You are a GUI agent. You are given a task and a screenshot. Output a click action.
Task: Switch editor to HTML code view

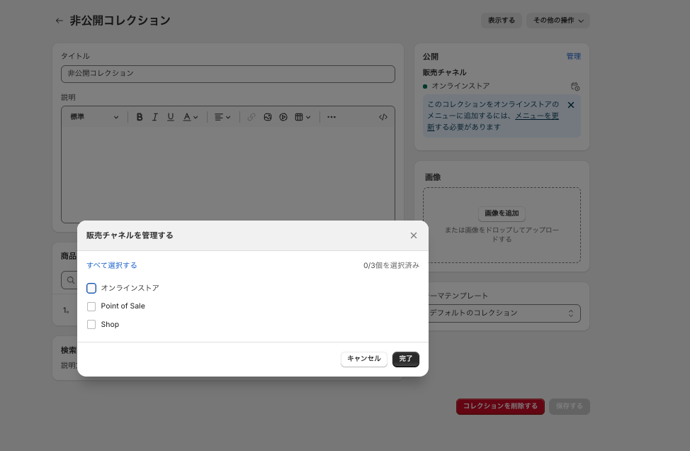pos(383,117)
